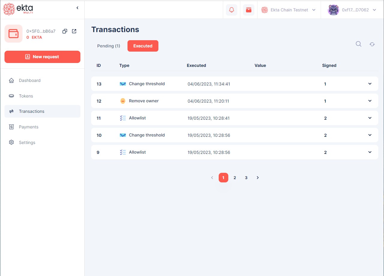The height and width of the screenshot is (276, 384).
Task: Click the Ekta Multi logo
Action: click(x=18, y=9)
